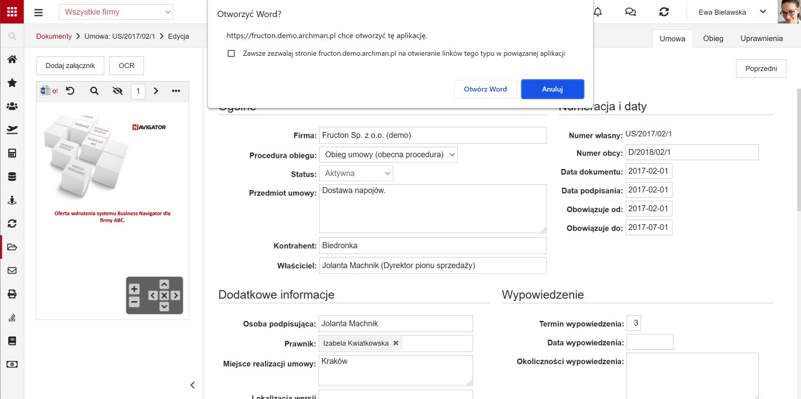Expand the Wszystkie firmy company dropdown
Viewport: 801px width, 399px height.
click(x=116, y=12)
